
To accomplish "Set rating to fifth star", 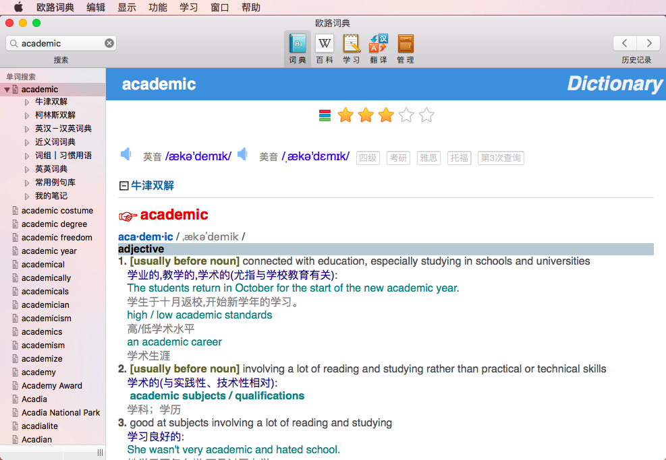I will pyautogui.click(x=426, y=115).
